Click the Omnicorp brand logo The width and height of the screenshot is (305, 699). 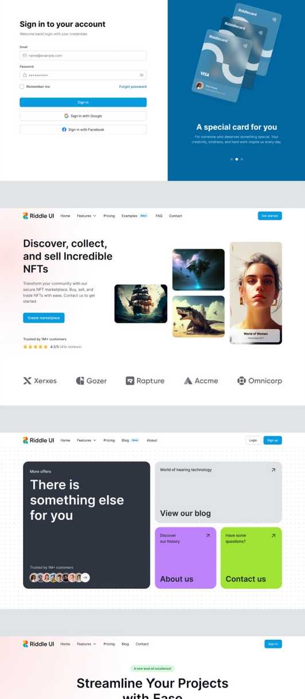(260, 380)
